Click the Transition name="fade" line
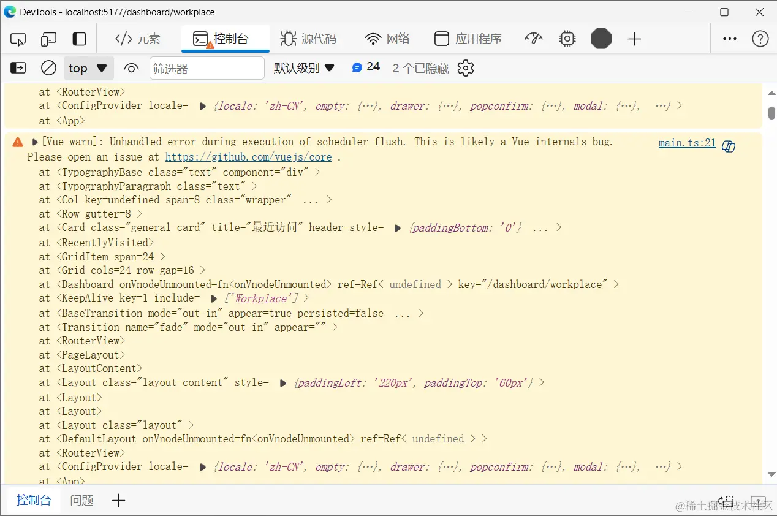Image resolution: width=777 pixels, height=516 pixels. pos(189,327)
